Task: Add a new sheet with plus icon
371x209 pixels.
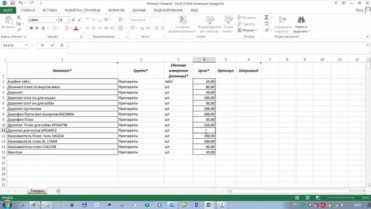Action: (59, 191)
